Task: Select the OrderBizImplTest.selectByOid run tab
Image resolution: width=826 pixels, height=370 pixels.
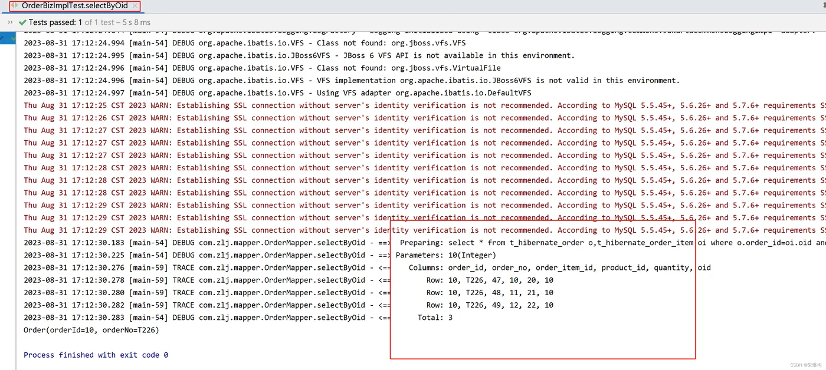Action: pos(74,6)
